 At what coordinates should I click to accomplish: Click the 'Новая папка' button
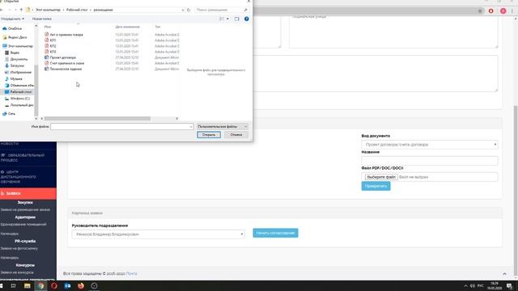point(41,19)
